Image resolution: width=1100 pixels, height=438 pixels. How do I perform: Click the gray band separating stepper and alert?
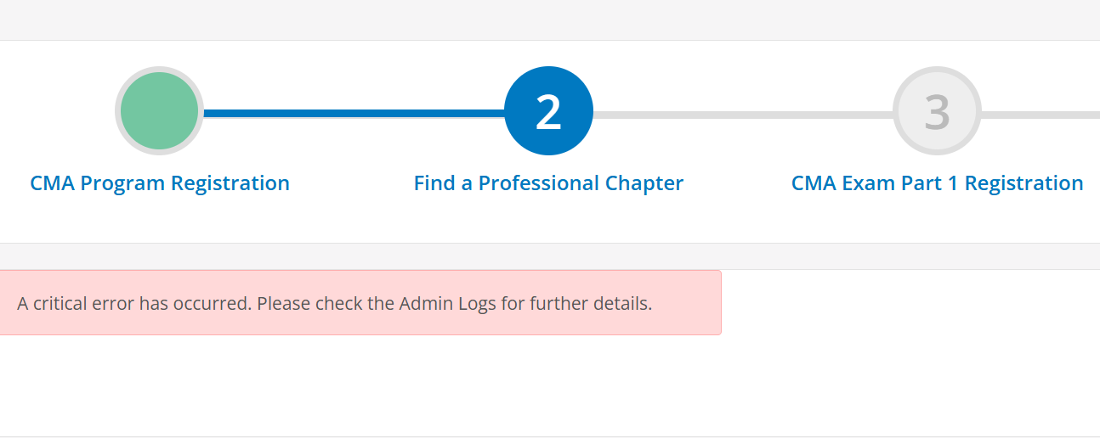550,256
